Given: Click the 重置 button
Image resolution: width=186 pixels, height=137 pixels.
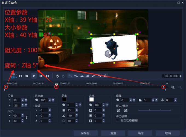Looking at the screenshot, I should 113,133.
